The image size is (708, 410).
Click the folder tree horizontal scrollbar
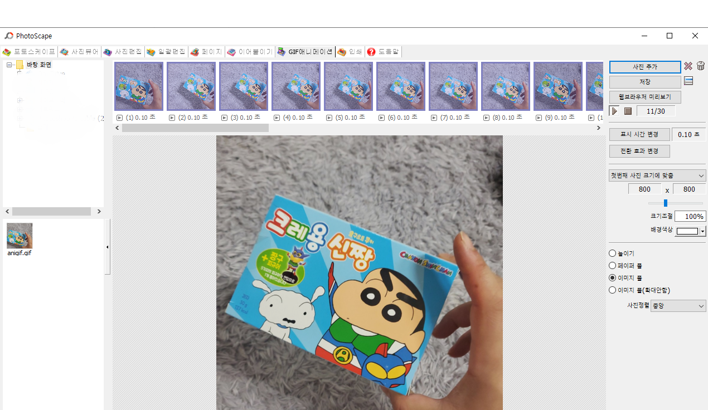pyautogui.click(x=51, y=212)
